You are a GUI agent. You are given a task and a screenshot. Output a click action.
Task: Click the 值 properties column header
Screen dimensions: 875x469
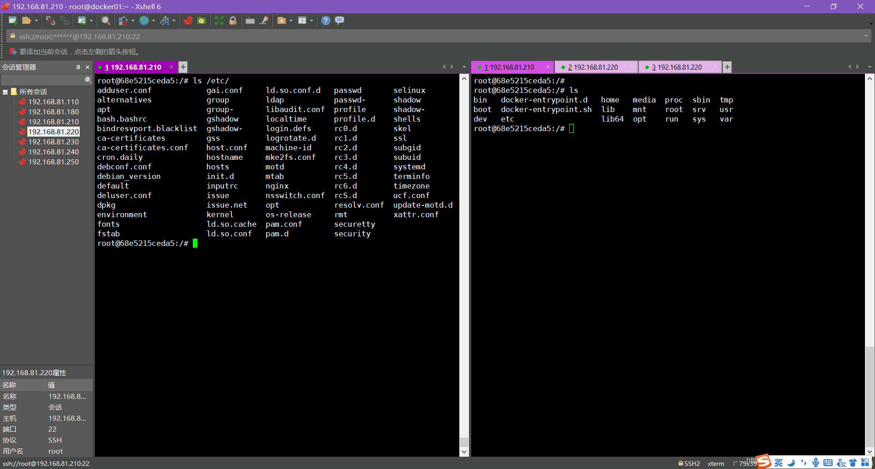[x=69, y=385]
